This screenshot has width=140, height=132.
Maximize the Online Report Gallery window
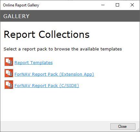[x=117, y=5]
